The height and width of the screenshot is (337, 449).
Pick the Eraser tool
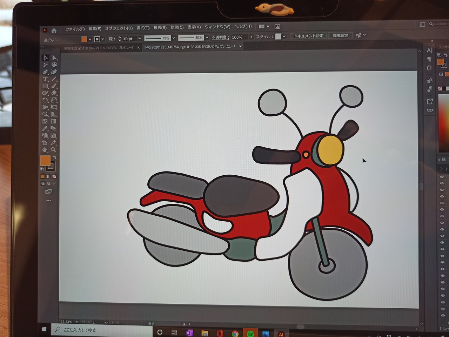coord(54,93)
